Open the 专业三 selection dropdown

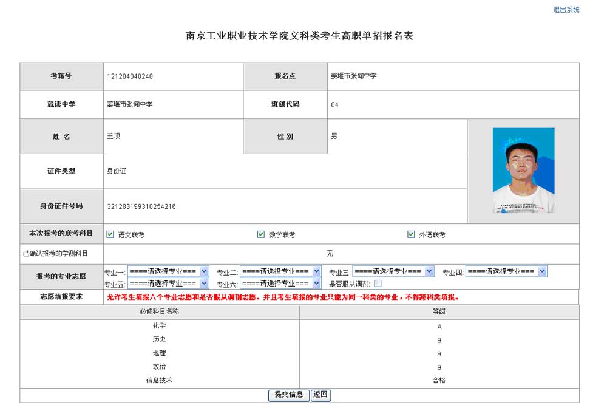pos(393,271)
